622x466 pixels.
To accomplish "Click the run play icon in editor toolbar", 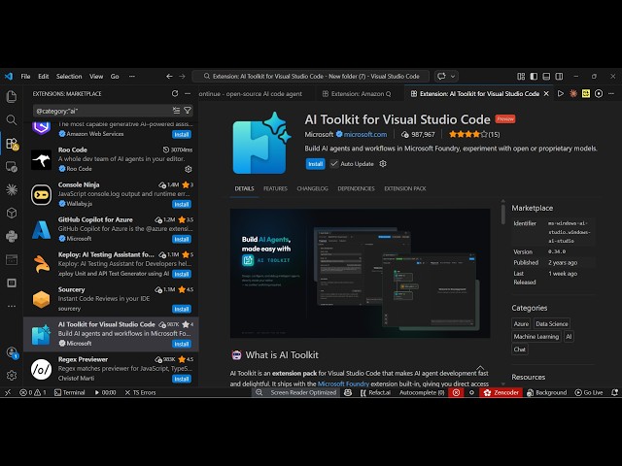I will pyautogui.click(x=561, y=93).
